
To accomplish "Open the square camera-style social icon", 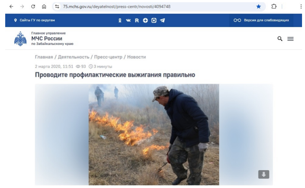I will [154, 20].
